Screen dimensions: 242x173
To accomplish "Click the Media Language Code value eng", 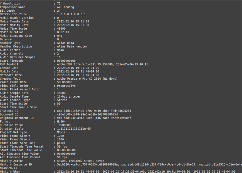I will 60,36.
